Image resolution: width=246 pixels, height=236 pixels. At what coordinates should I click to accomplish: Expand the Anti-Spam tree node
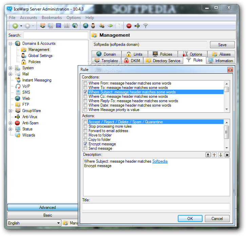pyautogui.click(x=11, y=123)
